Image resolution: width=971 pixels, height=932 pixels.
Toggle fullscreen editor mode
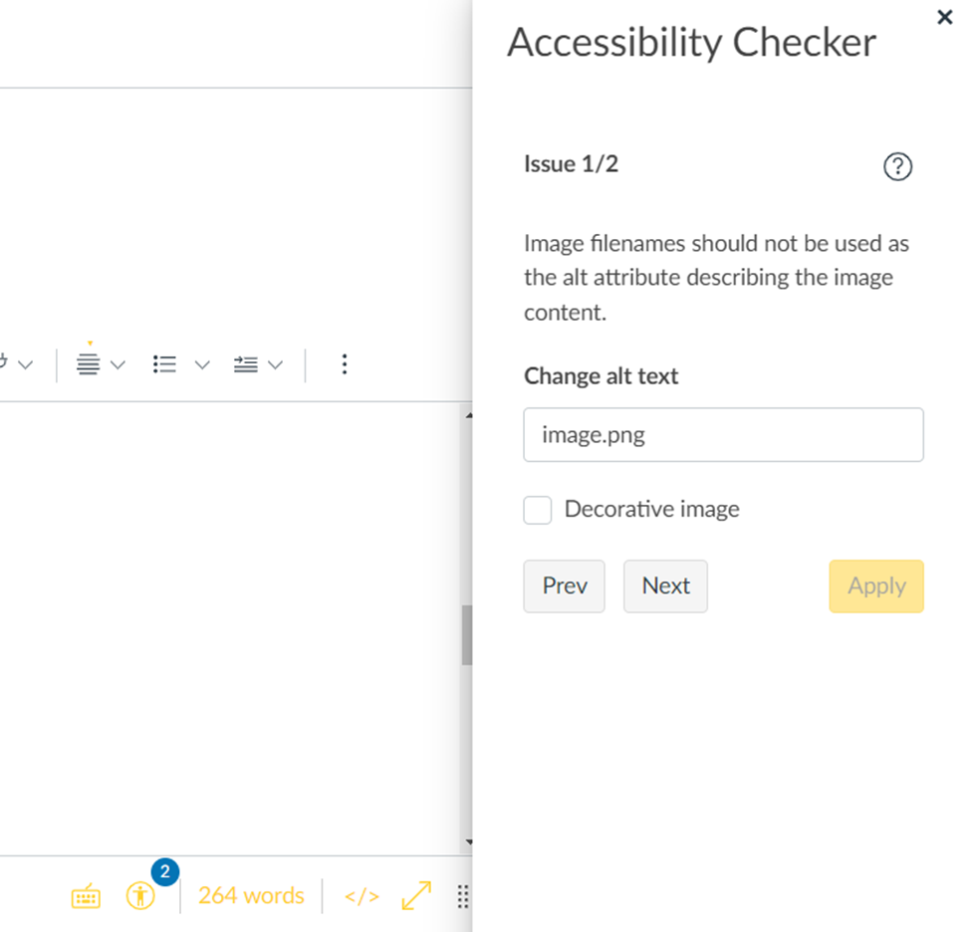(416, 896)
